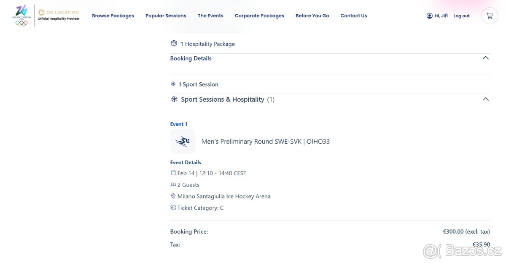Open the Browse Packages menu

pyautogui.click(x=113, y=16)
